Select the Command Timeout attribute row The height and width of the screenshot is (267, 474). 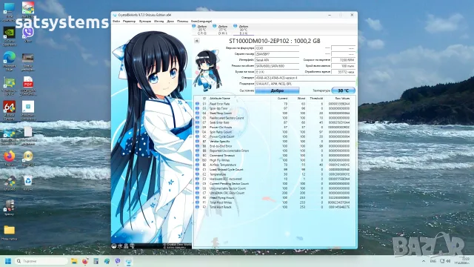point(274,155)
